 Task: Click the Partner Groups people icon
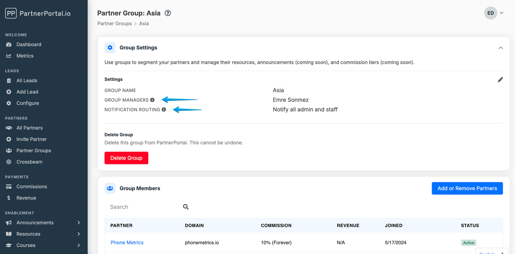tap(9, 150)
